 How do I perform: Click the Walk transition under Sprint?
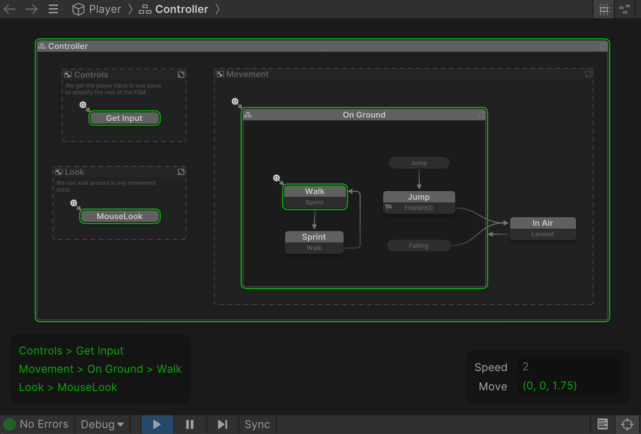point(314,248)
